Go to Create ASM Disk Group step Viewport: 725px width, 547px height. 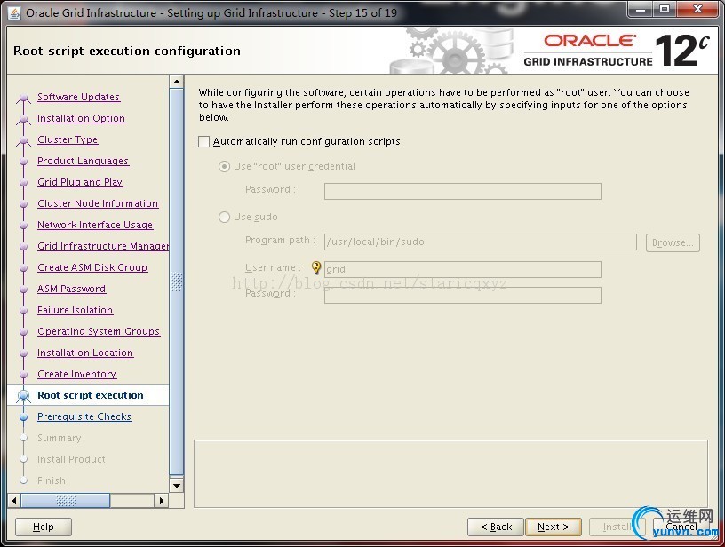click(92, 267)
